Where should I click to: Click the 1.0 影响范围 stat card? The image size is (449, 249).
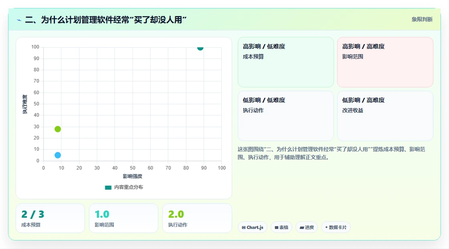(x=124, y=218)
